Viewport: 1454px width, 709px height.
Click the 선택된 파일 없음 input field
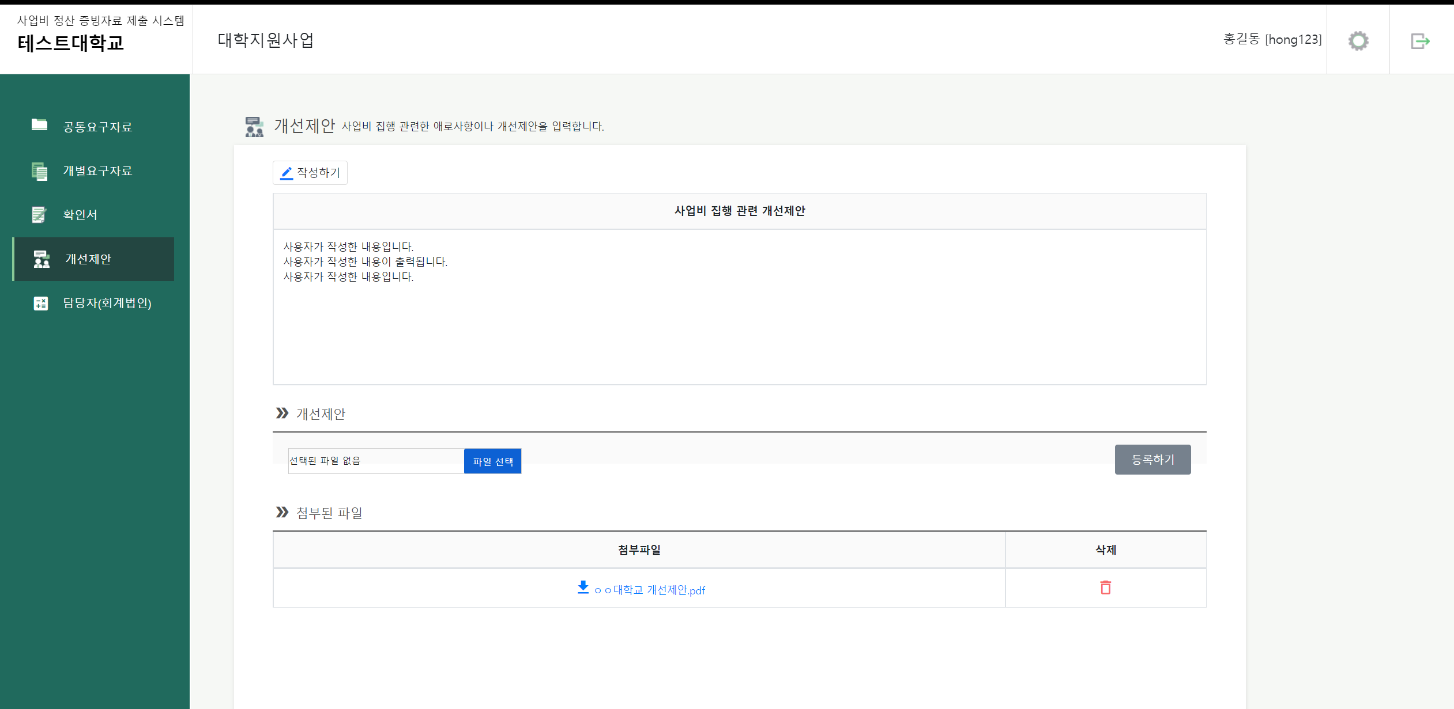tap(375, 461)
